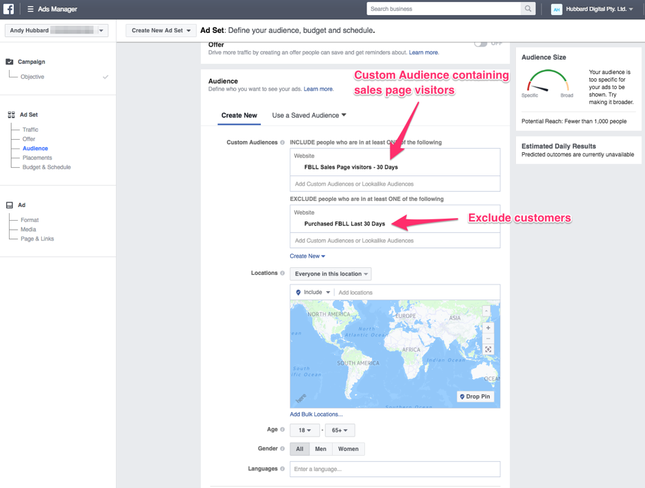The height and width of the screenshot is (488, 645).
Task: Click the search magnifier icon
Action: click(x=528, y=9)
